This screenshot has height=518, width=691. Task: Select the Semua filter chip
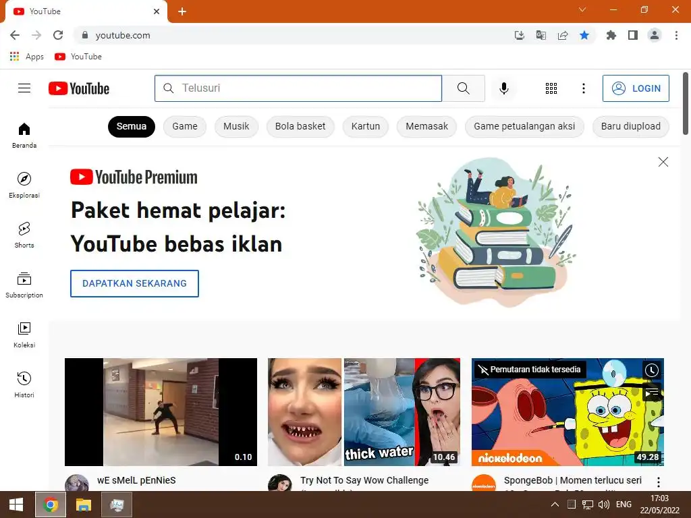tap(132, 126)
